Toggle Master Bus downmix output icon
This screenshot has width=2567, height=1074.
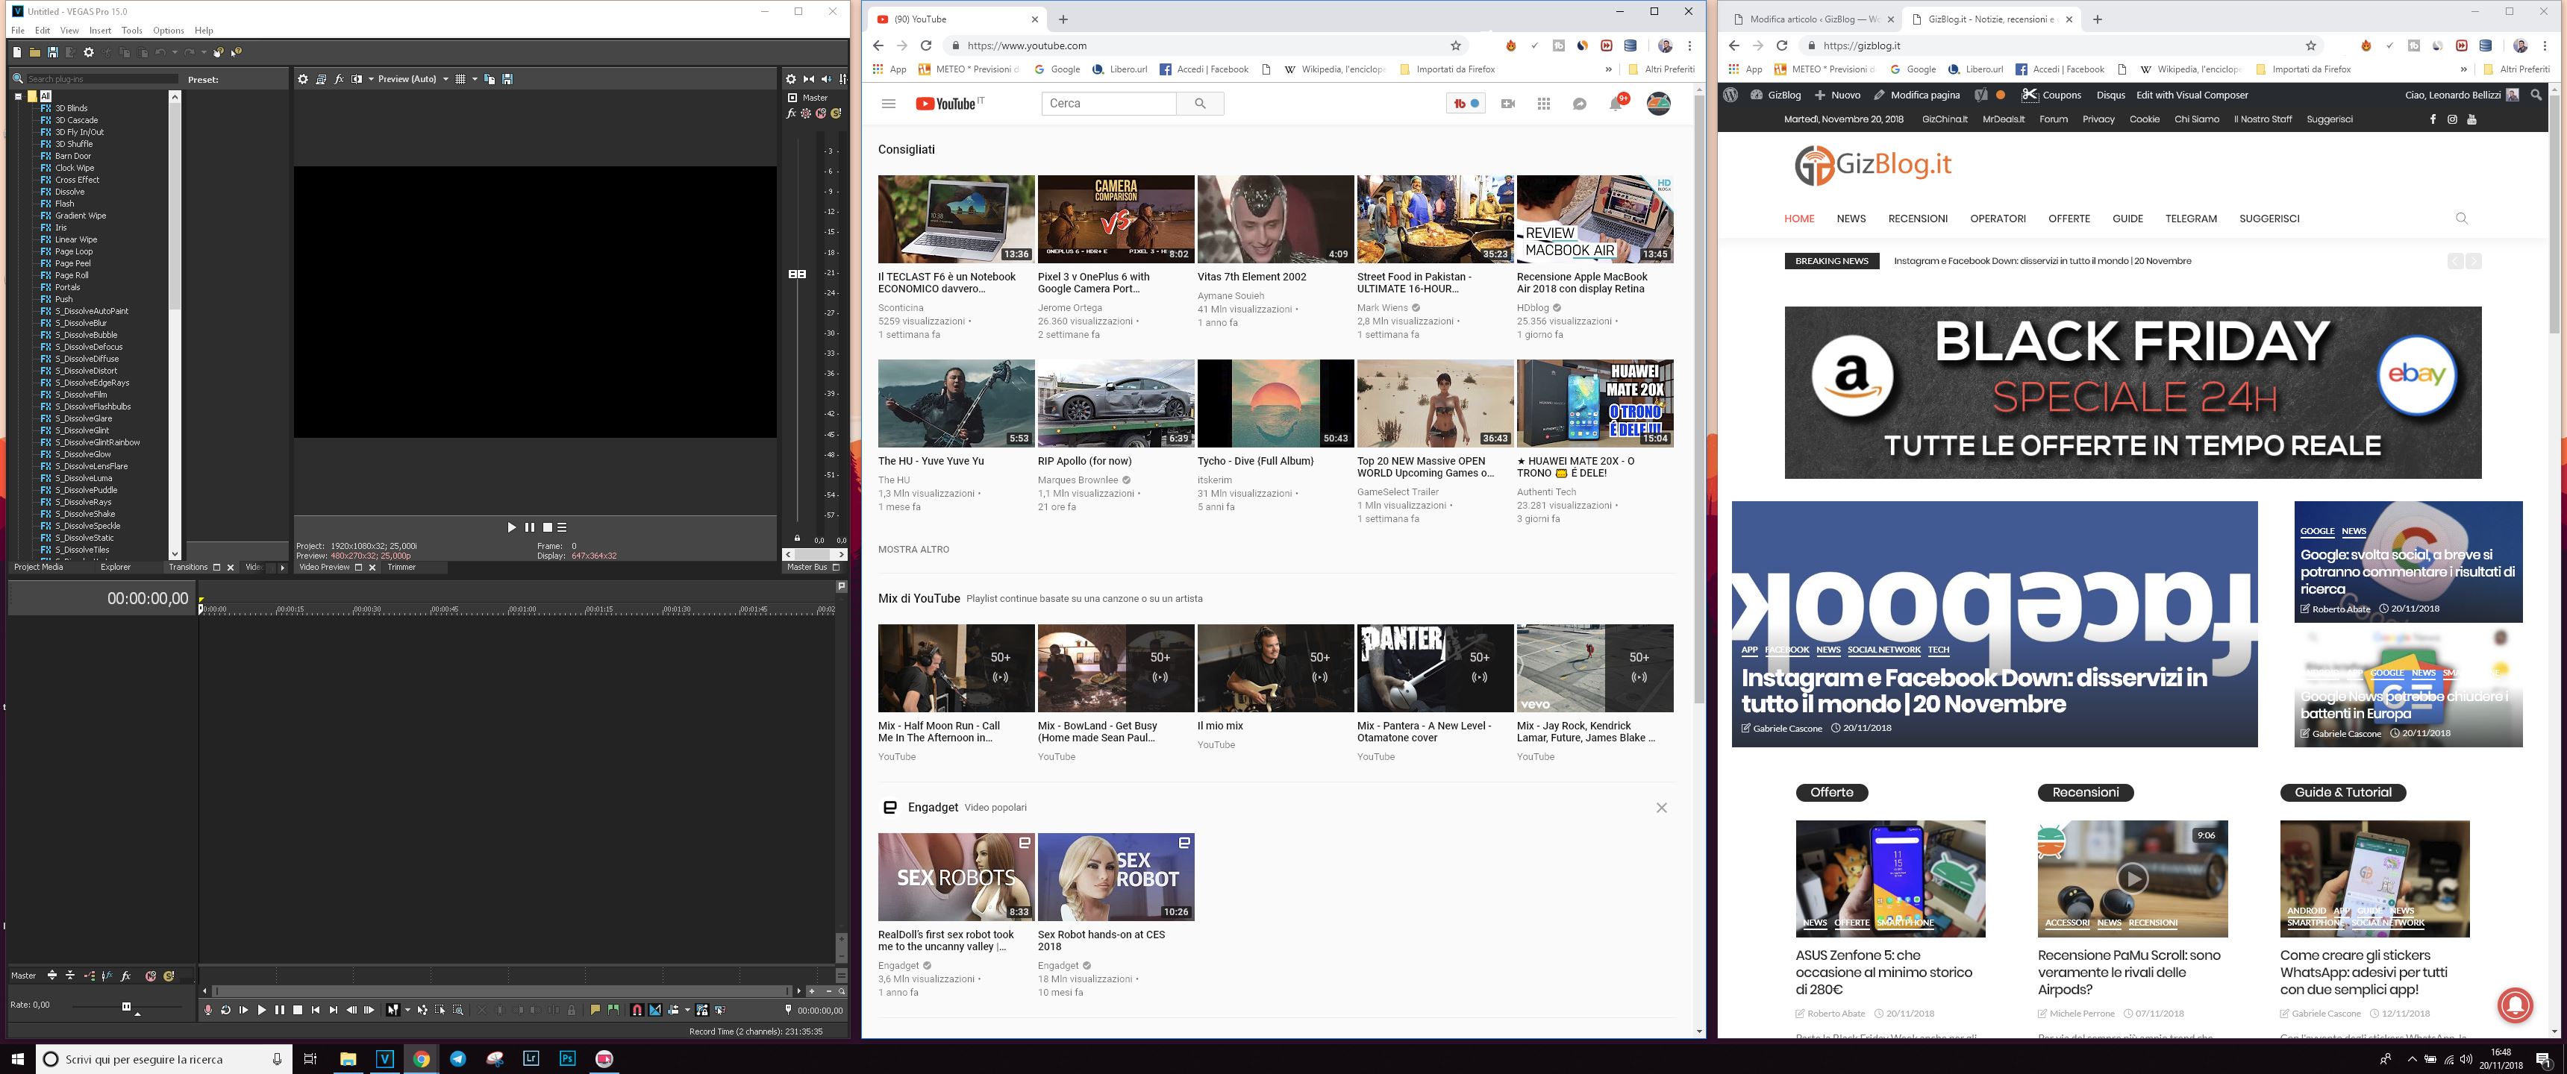(x=809, y=79)
